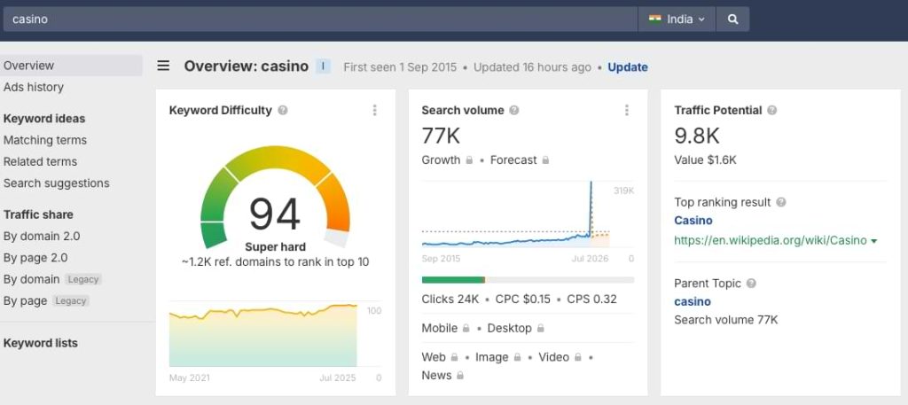This screenshot has height=405, width=908.
Task: Click the Updated 16 hours ago text
Action: [532, 67]
